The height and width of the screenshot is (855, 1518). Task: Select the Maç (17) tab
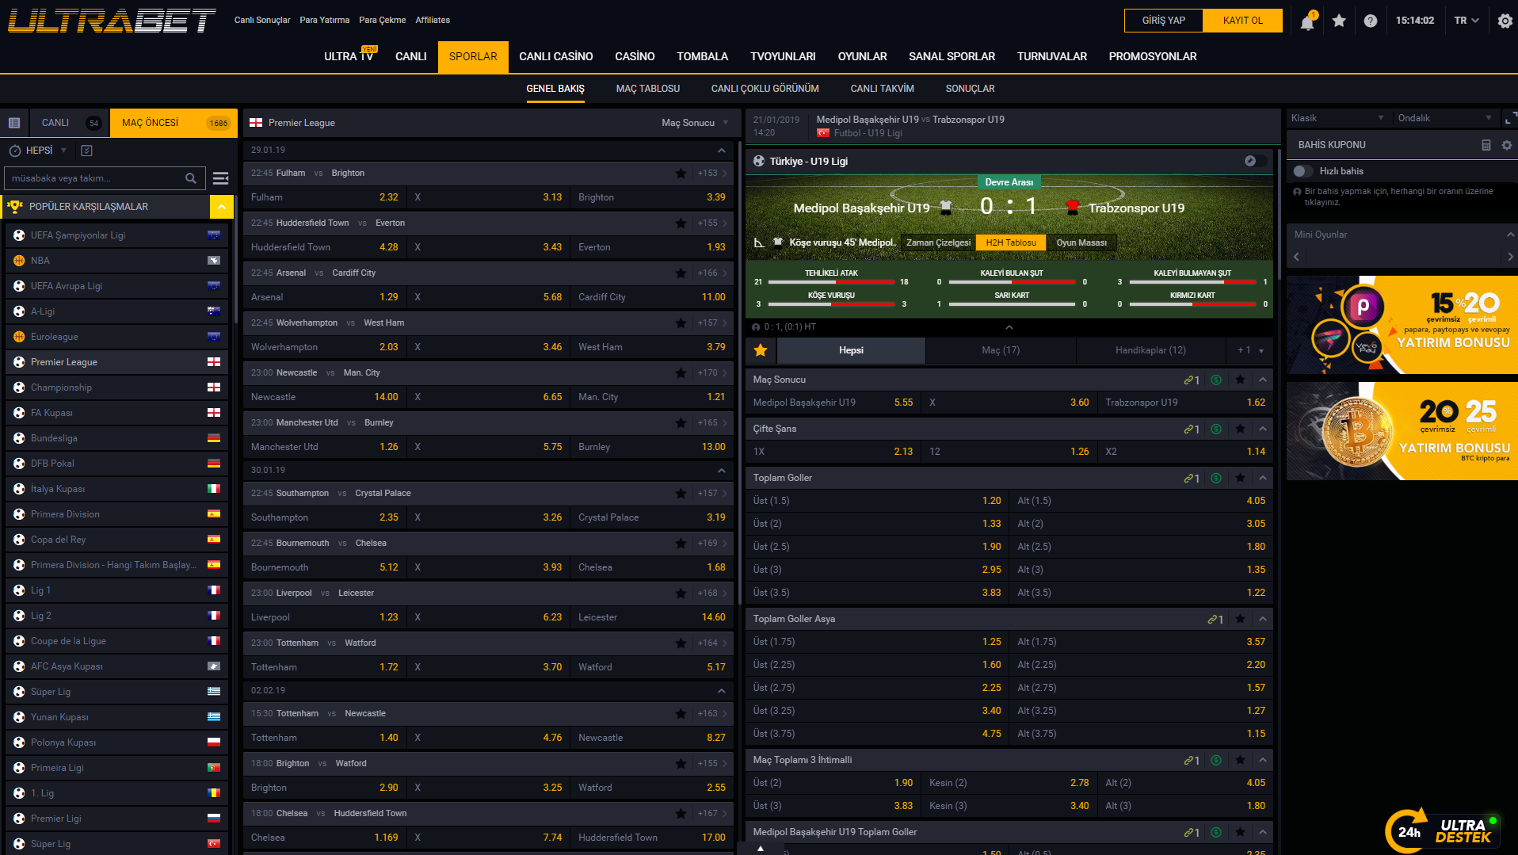pos(1001,350)
